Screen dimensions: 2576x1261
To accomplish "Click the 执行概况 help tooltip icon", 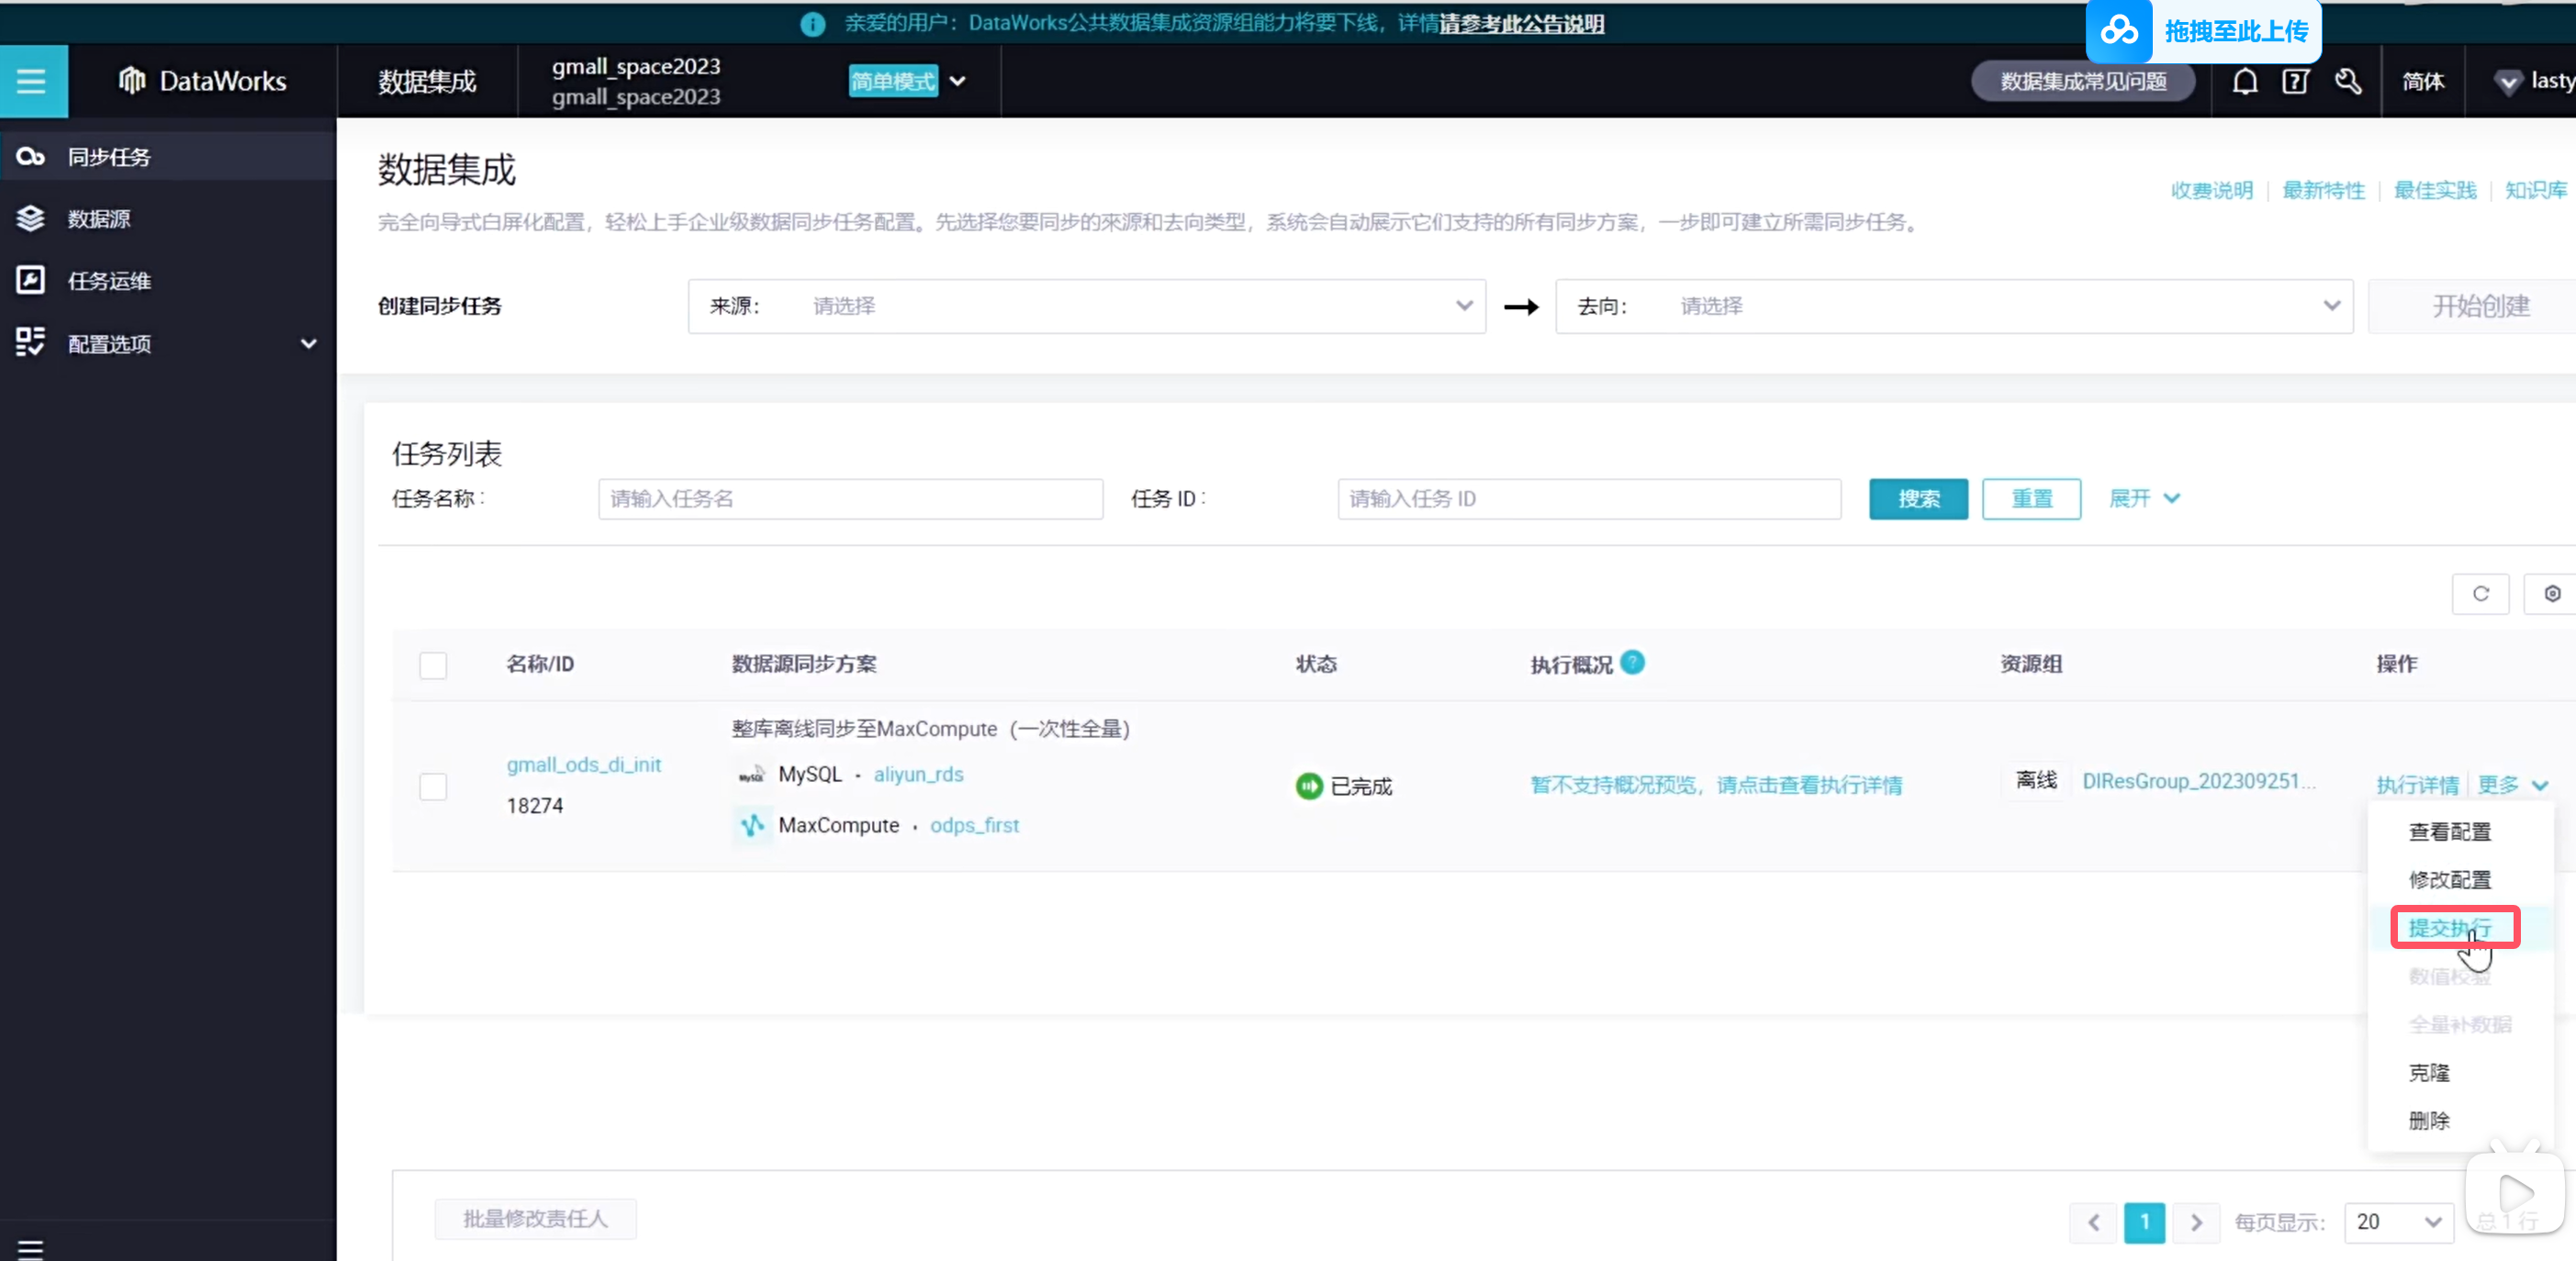I will point(1632,662).
